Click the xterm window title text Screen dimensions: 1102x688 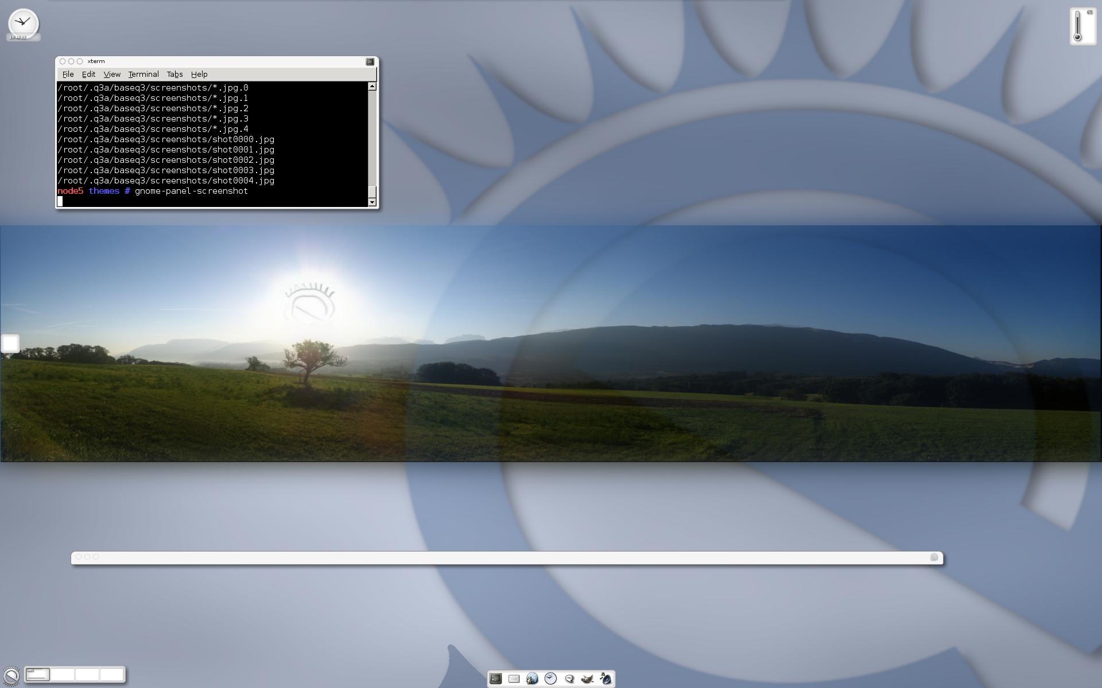[96, 61]
